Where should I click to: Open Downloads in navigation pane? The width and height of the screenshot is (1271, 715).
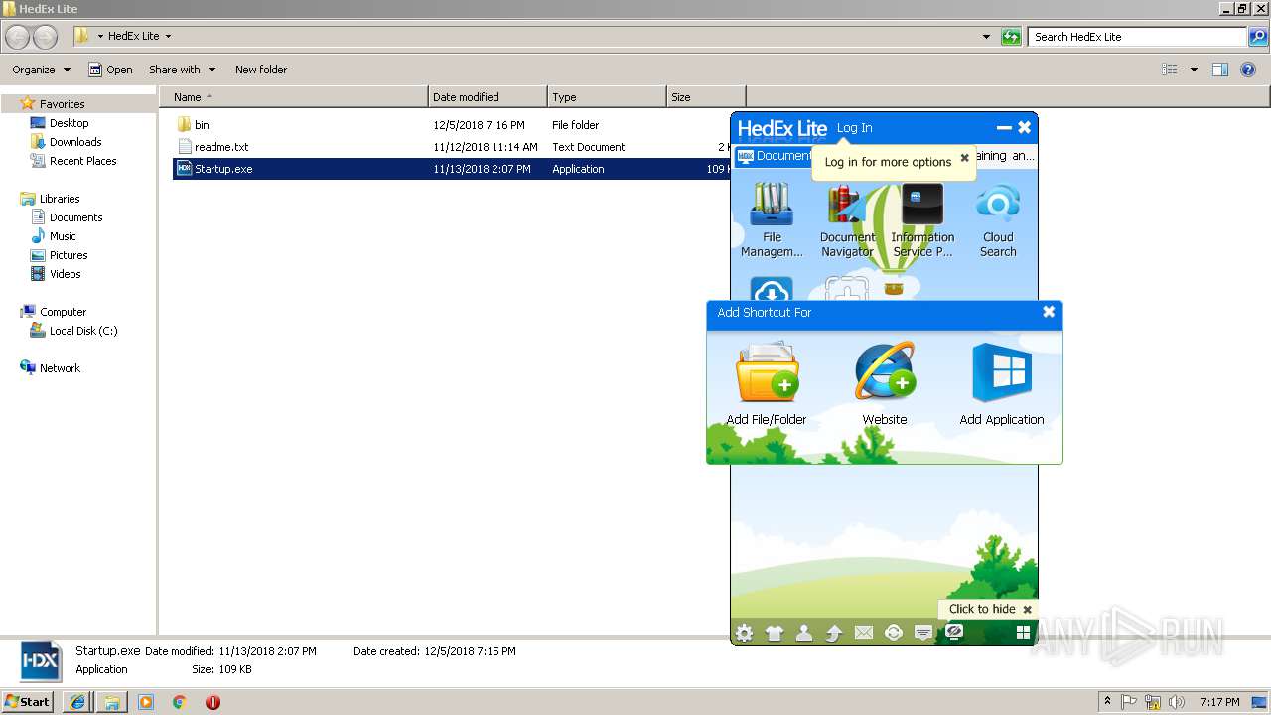tap(75, 142)
